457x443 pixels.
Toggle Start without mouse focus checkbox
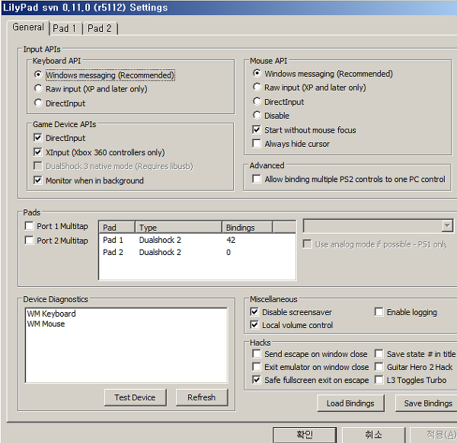[257, 129]
